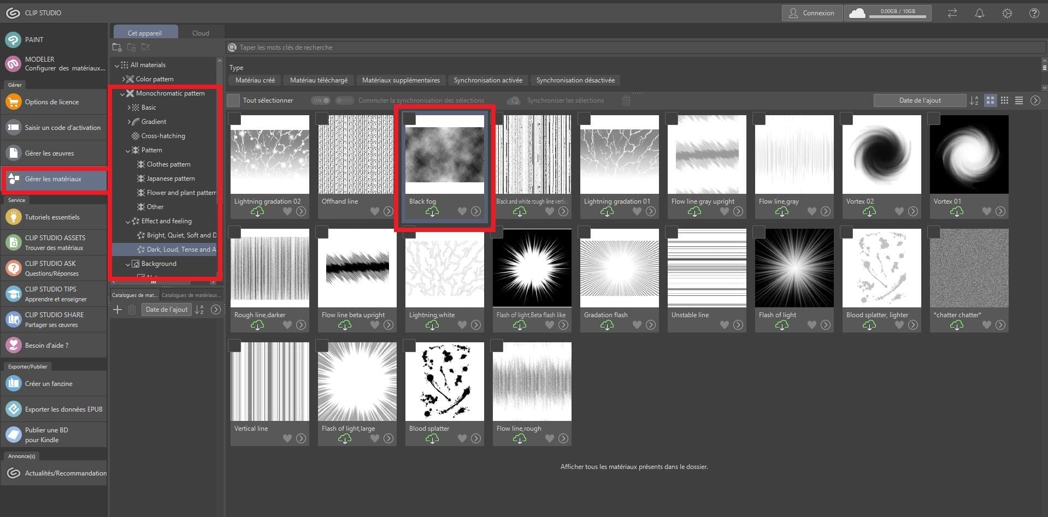Open Options de licence
Viewport: 1048px width, 517px height.
tap(54, 102)
